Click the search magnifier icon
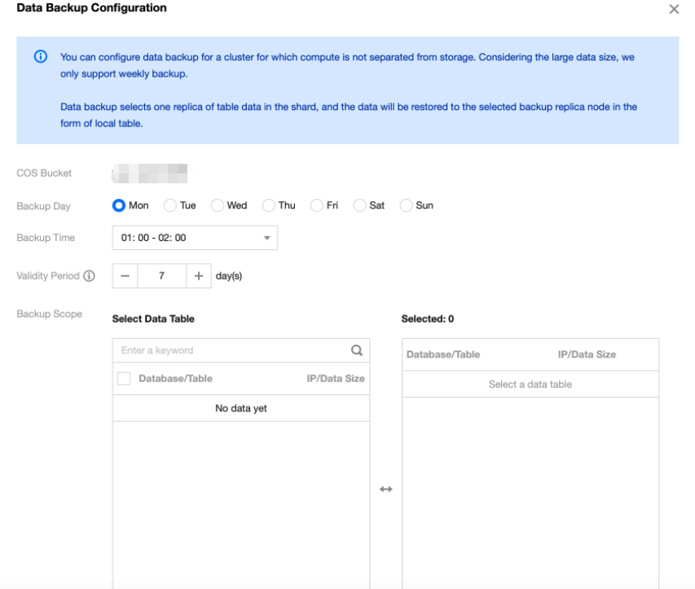 click(x=357, y=350)
